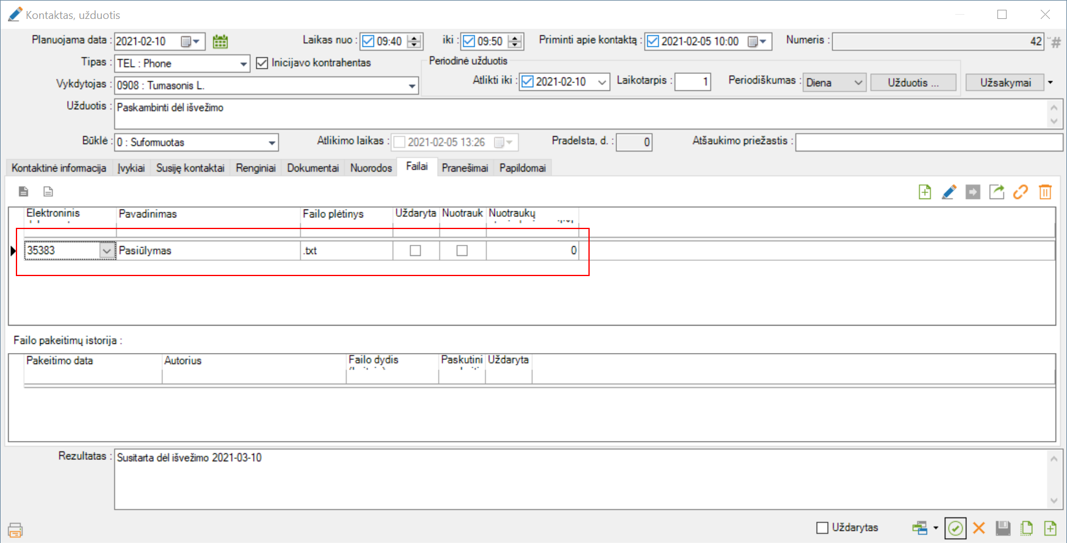Click the green calendar icon beside Planuojama data
The width and height of the screenshot is (1067, 543).
click(x=220, y=42)
